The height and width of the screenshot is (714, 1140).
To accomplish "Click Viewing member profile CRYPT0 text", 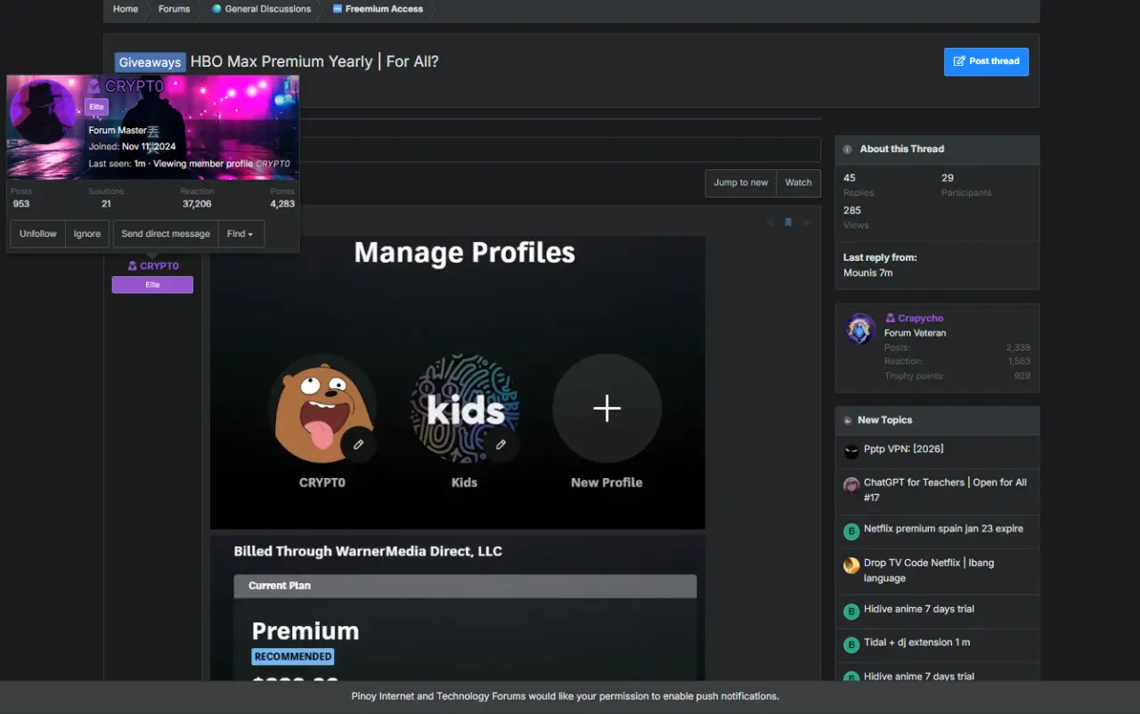I will pyautogui.click(x=222, y=164).
